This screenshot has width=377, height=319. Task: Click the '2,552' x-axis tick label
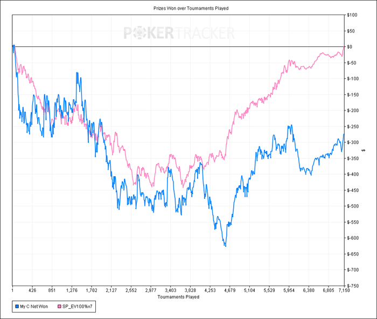[131, 290]
